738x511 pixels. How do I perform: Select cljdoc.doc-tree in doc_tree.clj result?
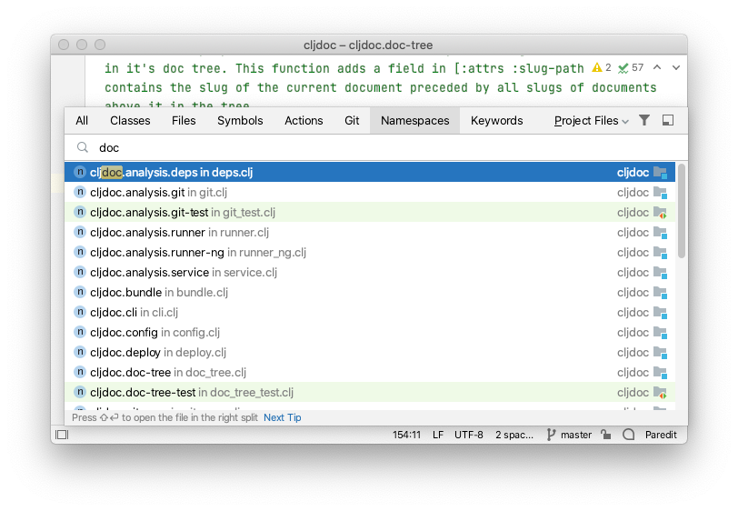tap(370, 372)
